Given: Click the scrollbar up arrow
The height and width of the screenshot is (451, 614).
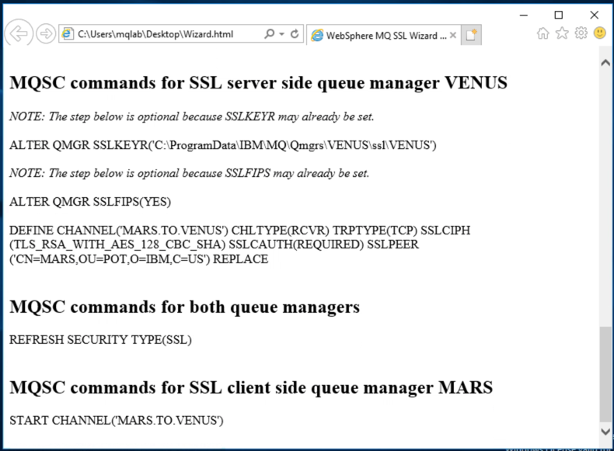Looking at the screenshot, I should [605, 63].
